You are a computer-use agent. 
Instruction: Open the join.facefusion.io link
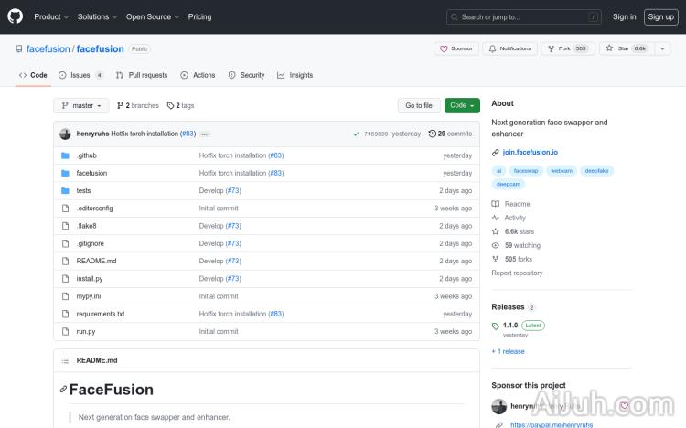pos(530,152)
